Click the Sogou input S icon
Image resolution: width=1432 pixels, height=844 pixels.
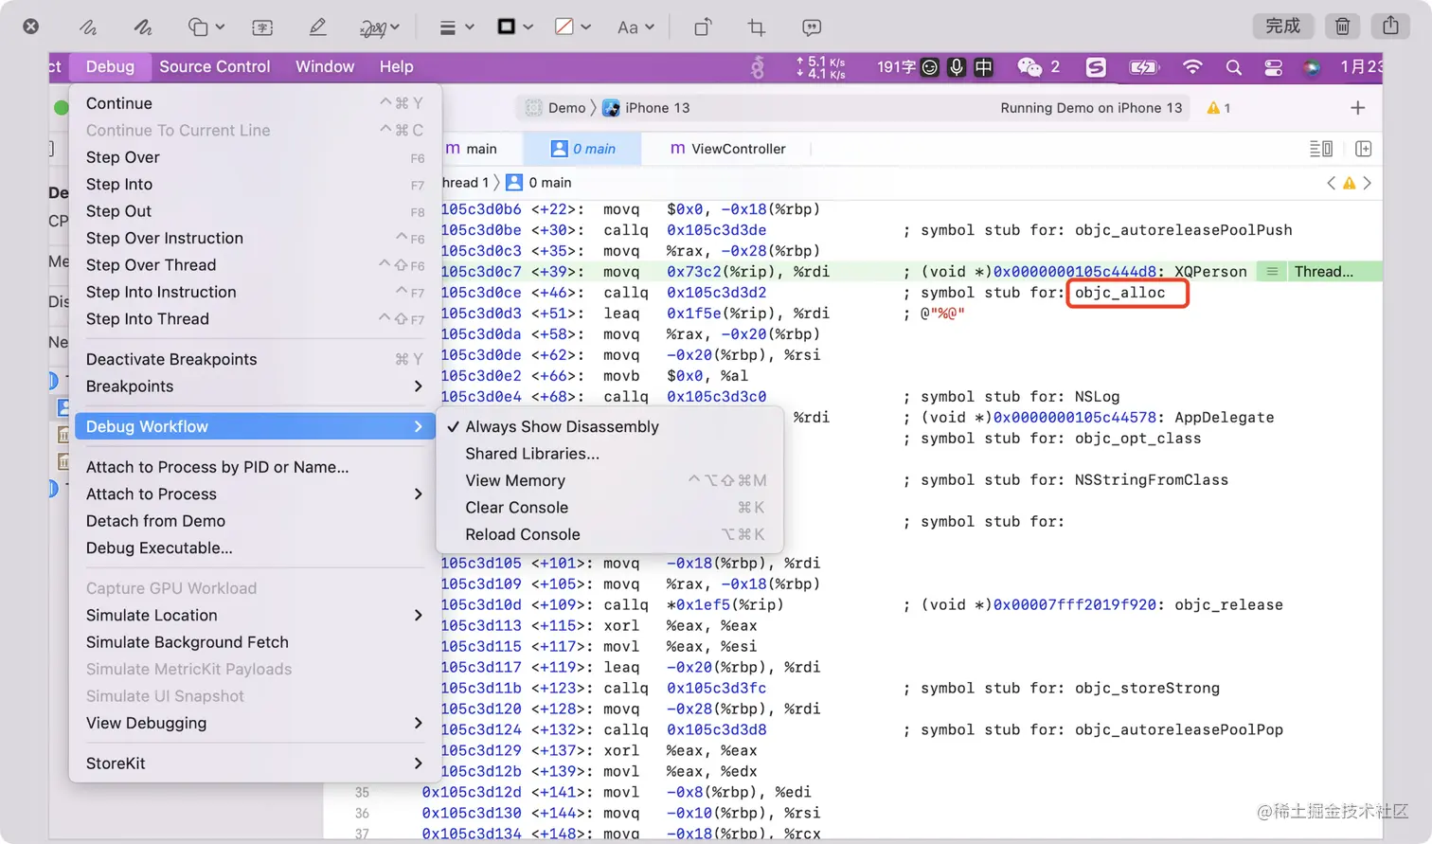click(x=1096, y=66)
